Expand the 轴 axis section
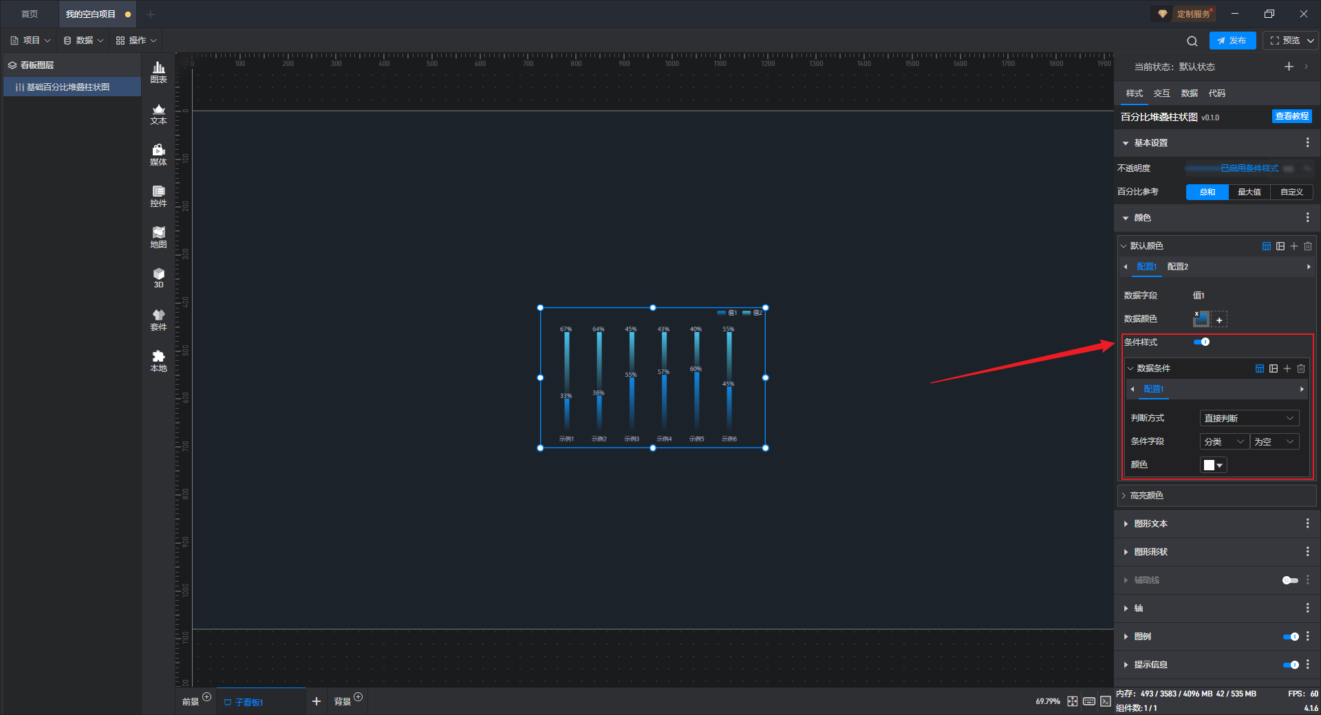The height and width of the screenshot is (715, 1321). pyautogui.click(x=1126, y=608)
